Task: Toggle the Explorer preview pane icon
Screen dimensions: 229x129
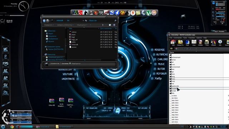Action: pos(110,25)
